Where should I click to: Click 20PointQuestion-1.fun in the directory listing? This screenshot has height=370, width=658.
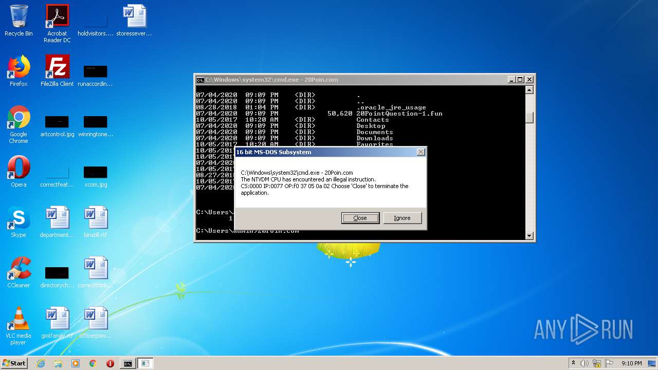[x=399, y=114]
